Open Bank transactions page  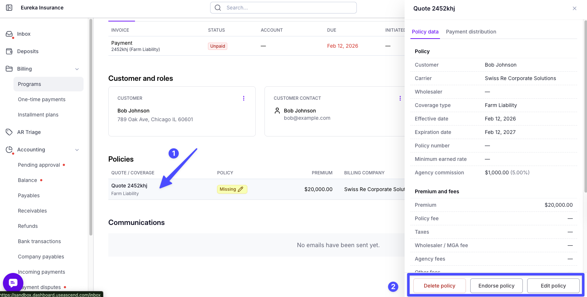coord(39,241)
